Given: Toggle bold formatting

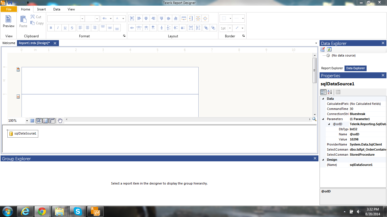Looking at the screenshot, I should click(51, 28).
